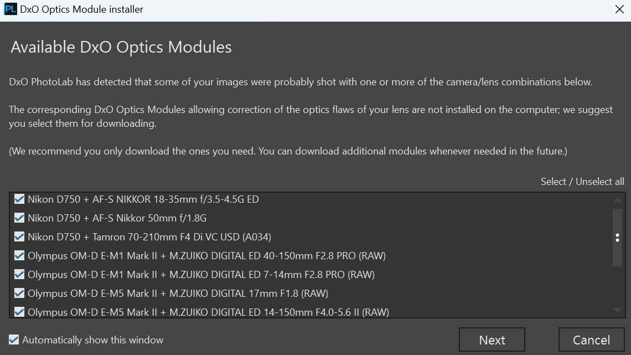Close the DxO Optics Module installer window
The image size is (631, 355).
point(620,9)
